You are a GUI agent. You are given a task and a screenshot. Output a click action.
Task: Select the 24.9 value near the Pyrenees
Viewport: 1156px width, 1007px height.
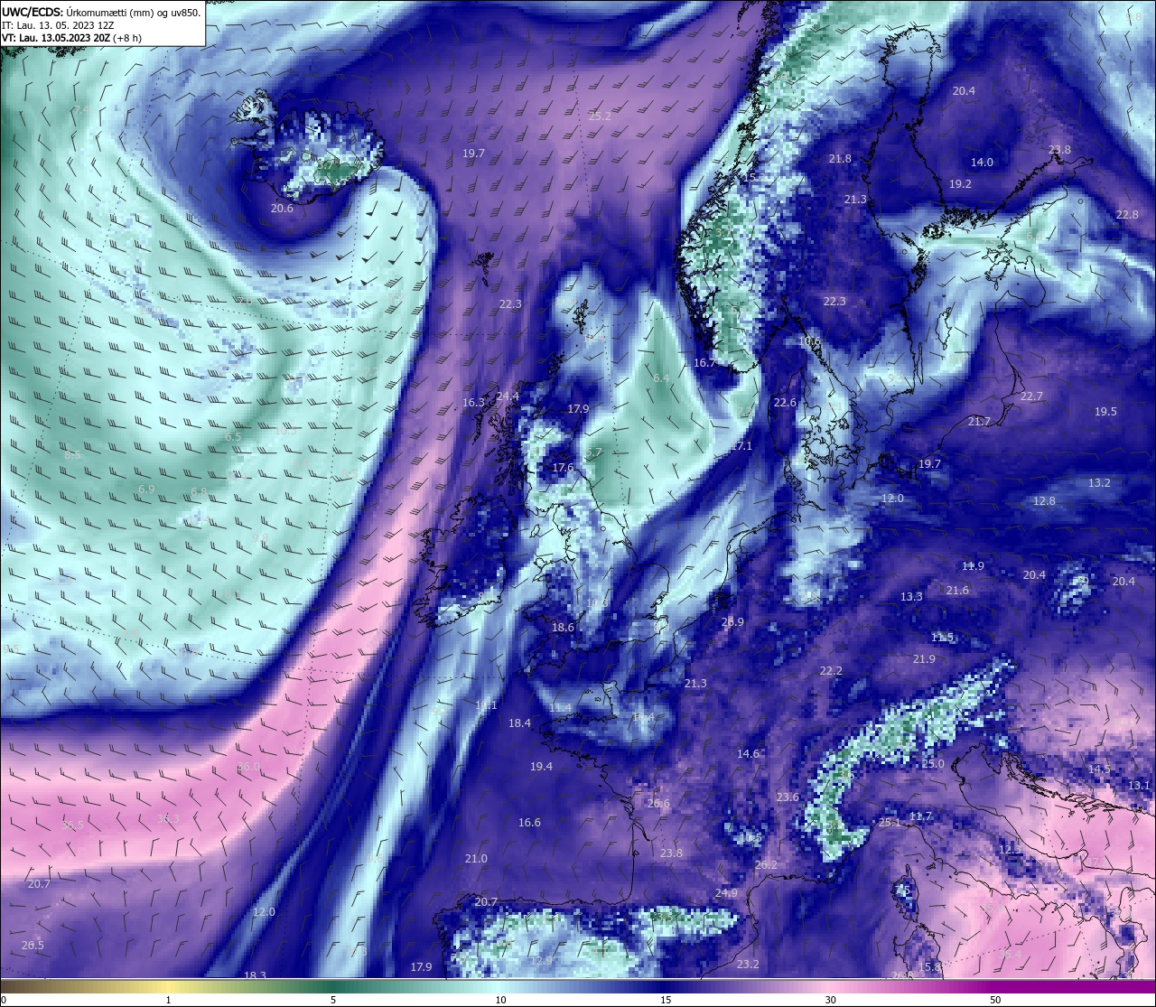point(726,893)
